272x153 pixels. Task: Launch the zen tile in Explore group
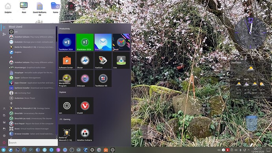[x=67, y=106]
